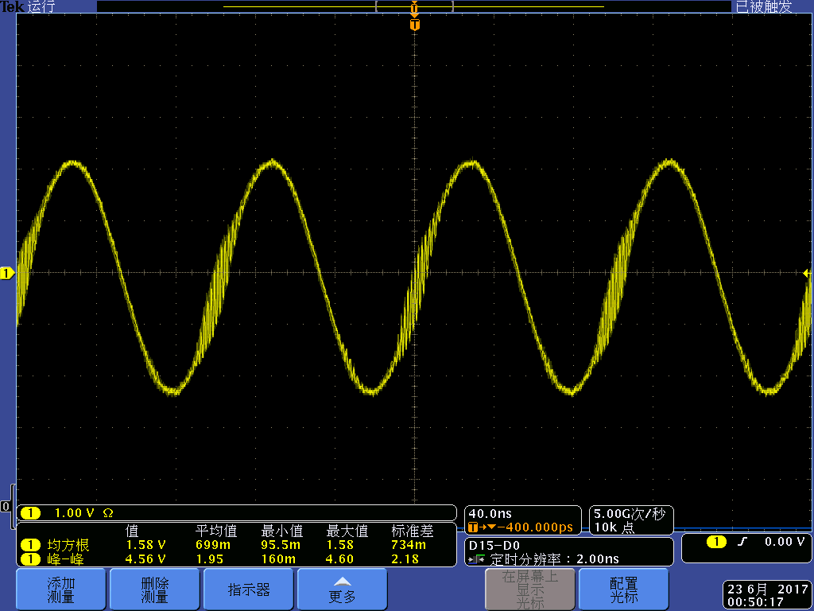Click the Tek 运行 run status indicator
The image size is (814, 611).
pyautogui.click(x=28, y=6)
